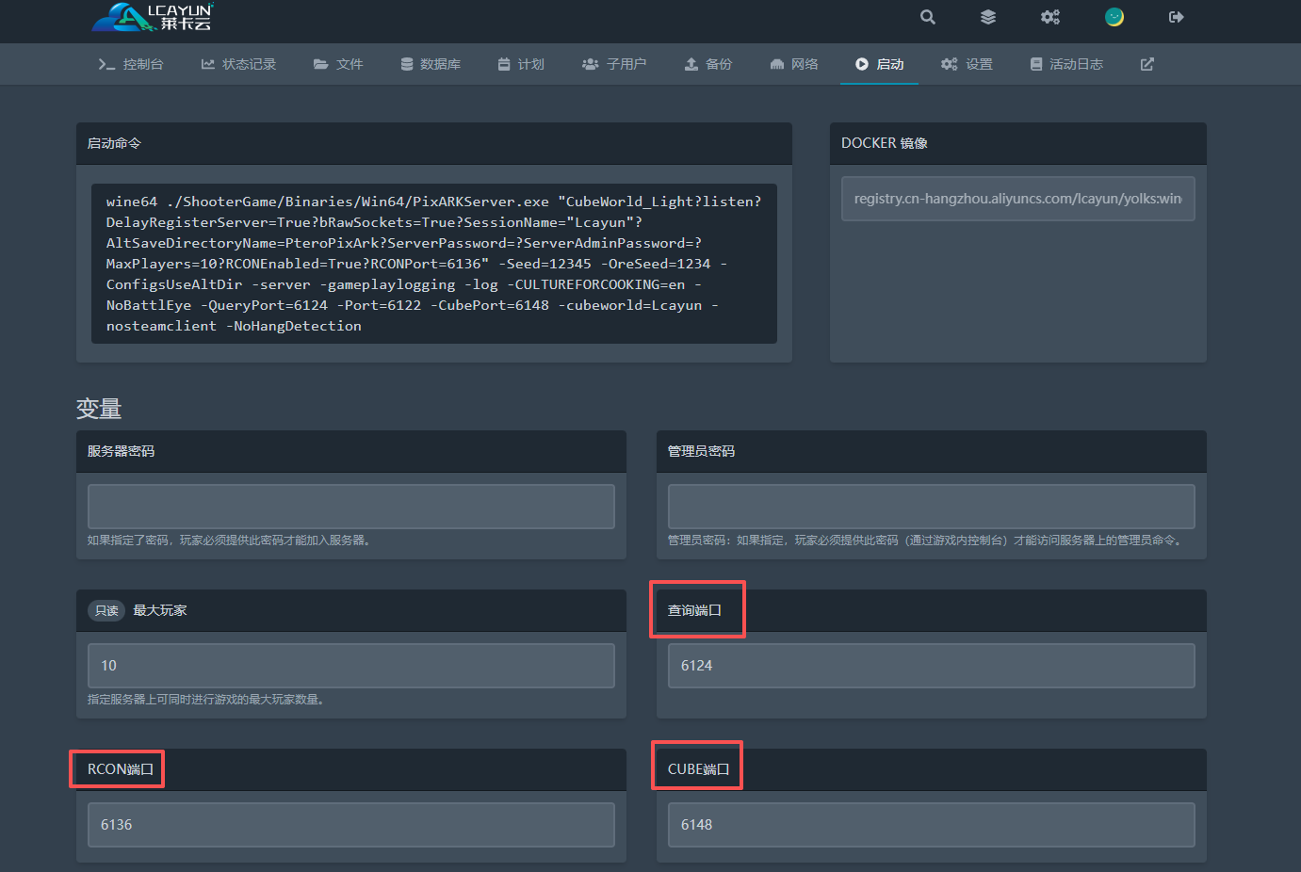
Task: Open the 控制台 console tab
Action: pos(131,64)
